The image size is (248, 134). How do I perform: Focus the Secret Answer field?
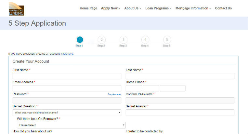(x=180, y=113)
